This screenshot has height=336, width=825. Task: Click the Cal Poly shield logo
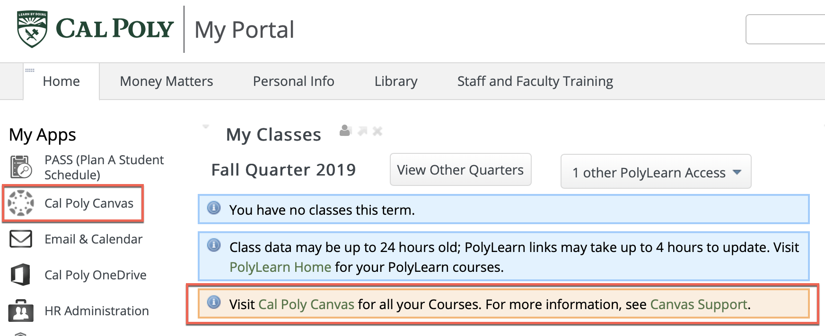32,29
